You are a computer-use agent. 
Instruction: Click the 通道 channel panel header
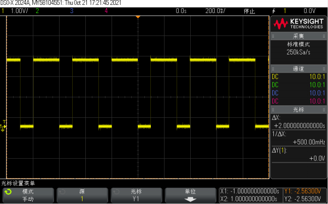coord(298,69)
